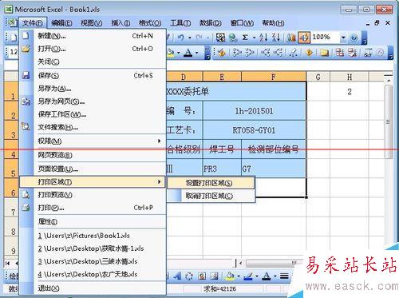Click the Insert Hyperlink globe icon
399x298 pixels.
click(x=233, y=38)
